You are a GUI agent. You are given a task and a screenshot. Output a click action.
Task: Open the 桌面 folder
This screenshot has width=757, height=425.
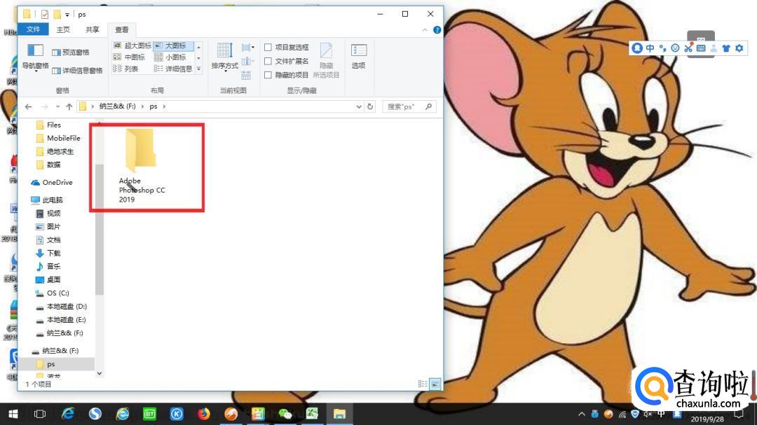53,280
